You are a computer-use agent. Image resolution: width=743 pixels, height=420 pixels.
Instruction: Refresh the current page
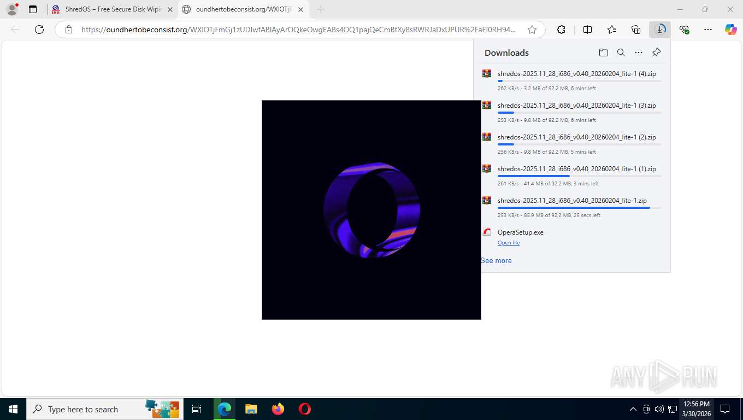(39, 30)
